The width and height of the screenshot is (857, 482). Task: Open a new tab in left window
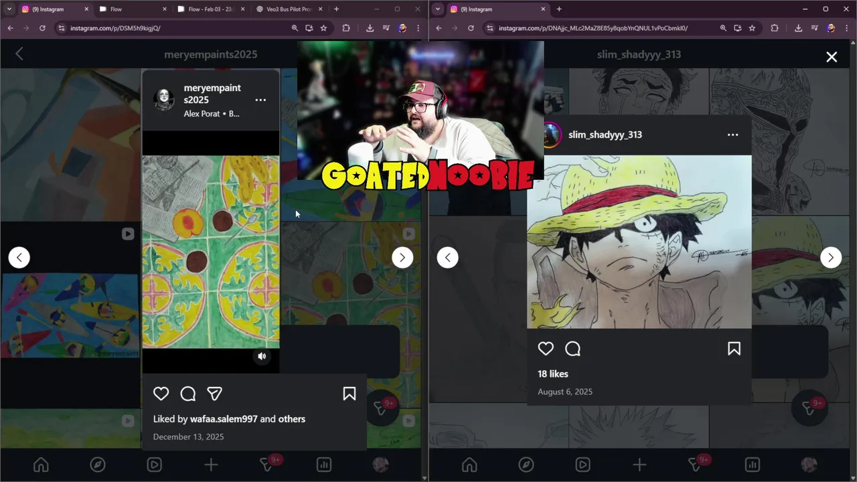tap(336, 9)
